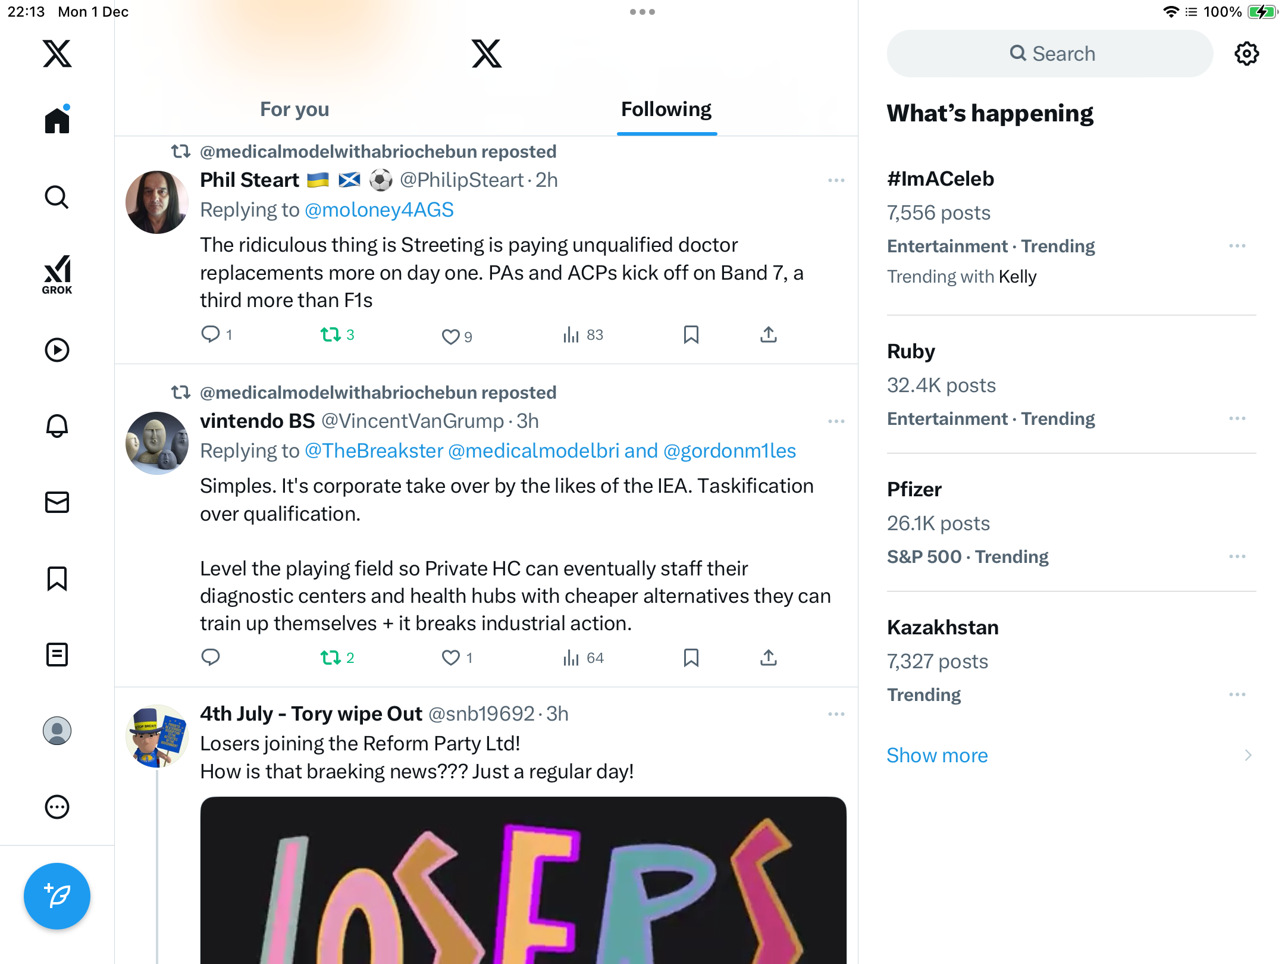The width and height of the screenshot is (1285, 964).
Task: Tap the compose new post button
Action: point(57,896)
